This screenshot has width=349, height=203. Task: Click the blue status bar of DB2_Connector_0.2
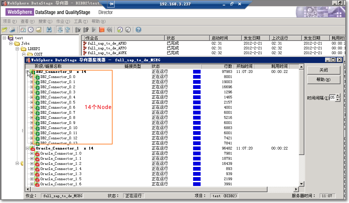197,87
